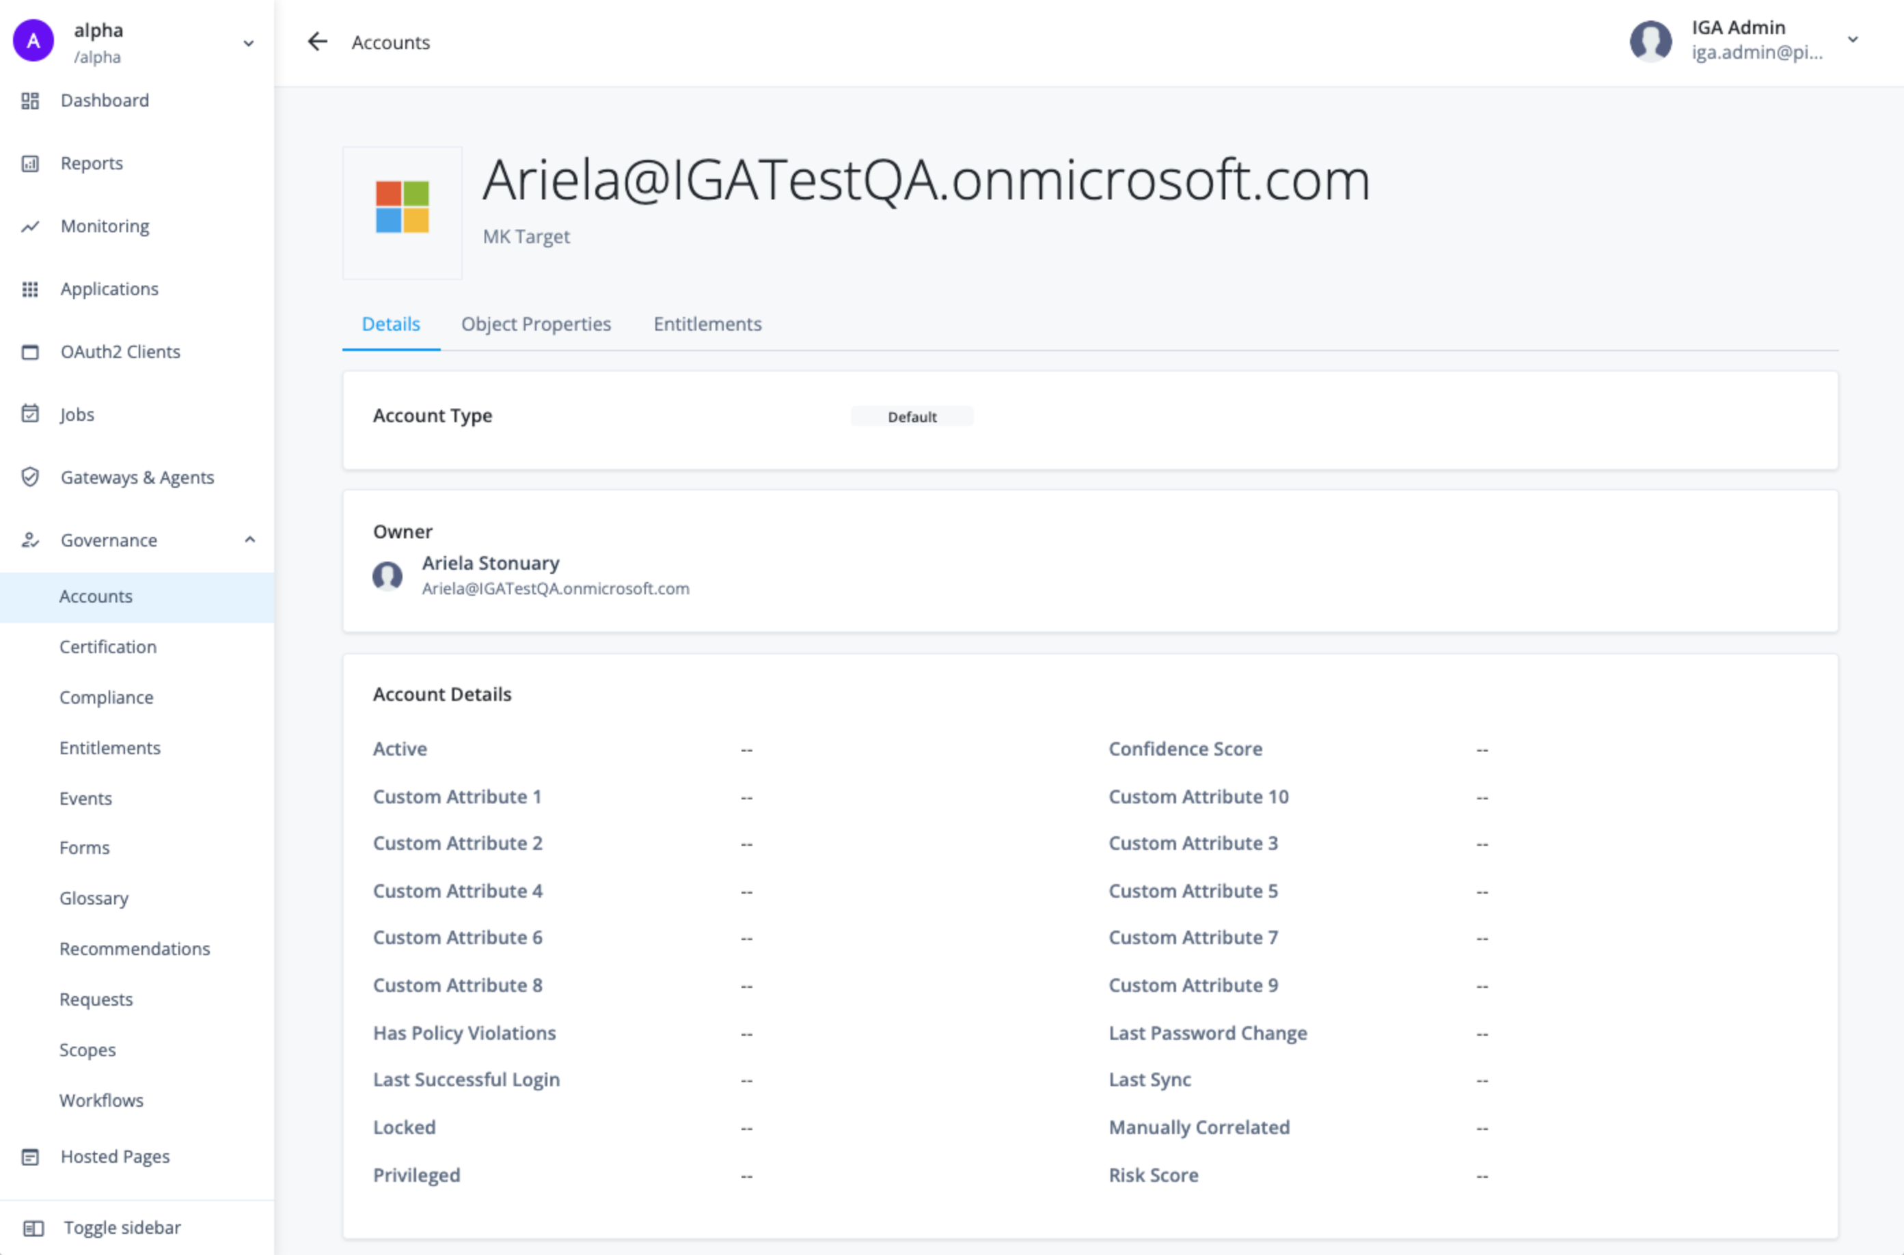Select the Jobs calendar icon
1904x1255 pixels.
[x=31, y=414]
